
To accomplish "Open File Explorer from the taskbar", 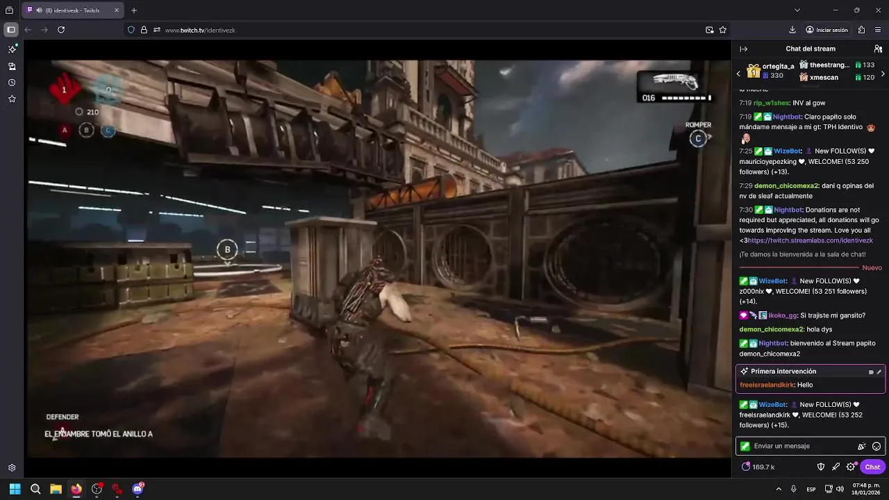I will click(56, 489).
